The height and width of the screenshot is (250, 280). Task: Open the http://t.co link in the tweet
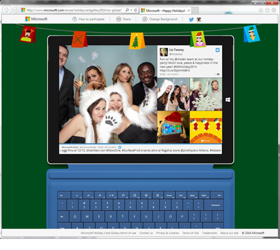pos(174,71)
